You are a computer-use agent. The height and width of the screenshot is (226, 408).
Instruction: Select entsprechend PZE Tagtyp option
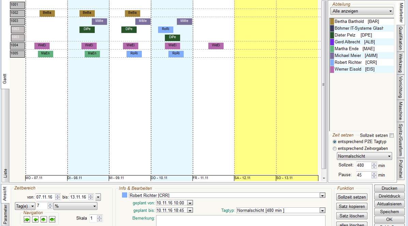point(334,142)
